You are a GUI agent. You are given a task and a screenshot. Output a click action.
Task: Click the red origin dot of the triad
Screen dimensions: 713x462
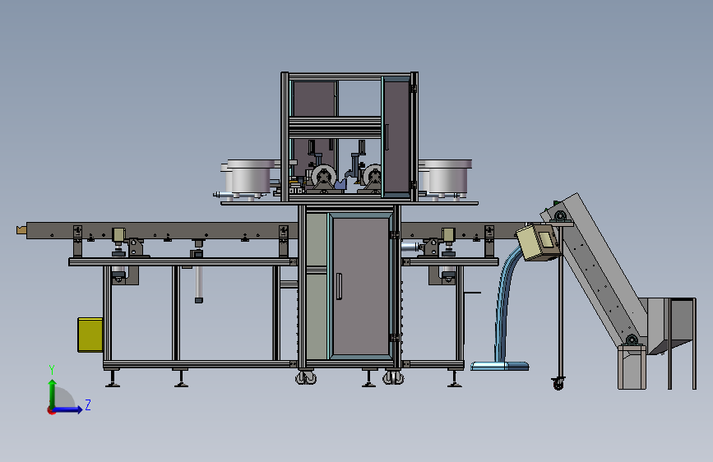[x=51, y=411]
